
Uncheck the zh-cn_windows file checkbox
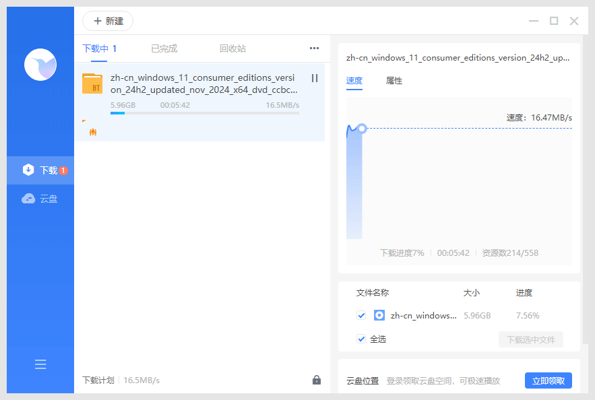(x=361, y=315)
